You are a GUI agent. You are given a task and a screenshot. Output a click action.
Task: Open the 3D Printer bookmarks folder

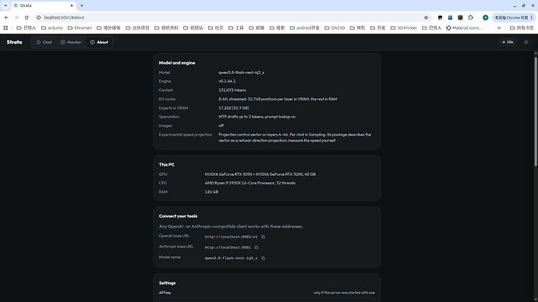pyautogui.click(x=404, y=28)
